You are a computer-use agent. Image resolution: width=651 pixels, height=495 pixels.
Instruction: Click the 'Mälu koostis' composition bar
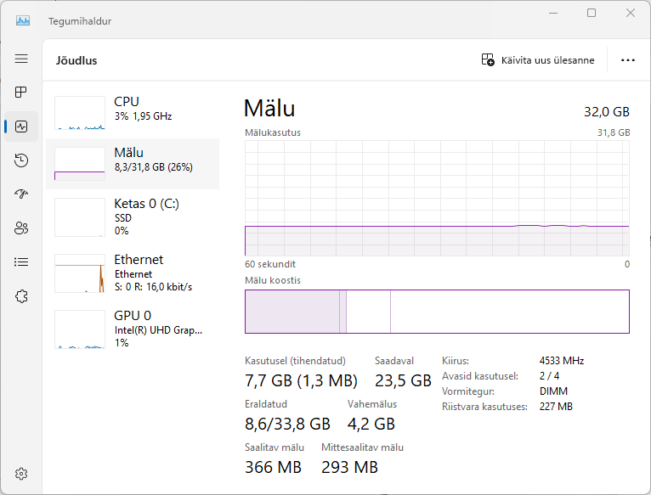[437, 312]
